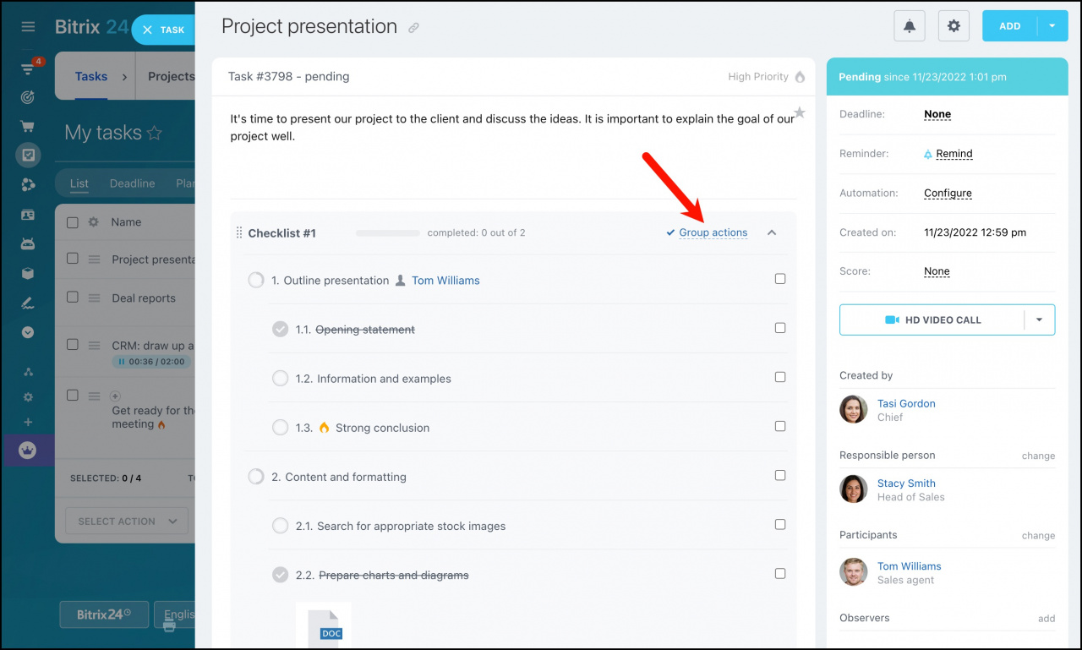Open the Select Action dropdown

click(128, 522)
